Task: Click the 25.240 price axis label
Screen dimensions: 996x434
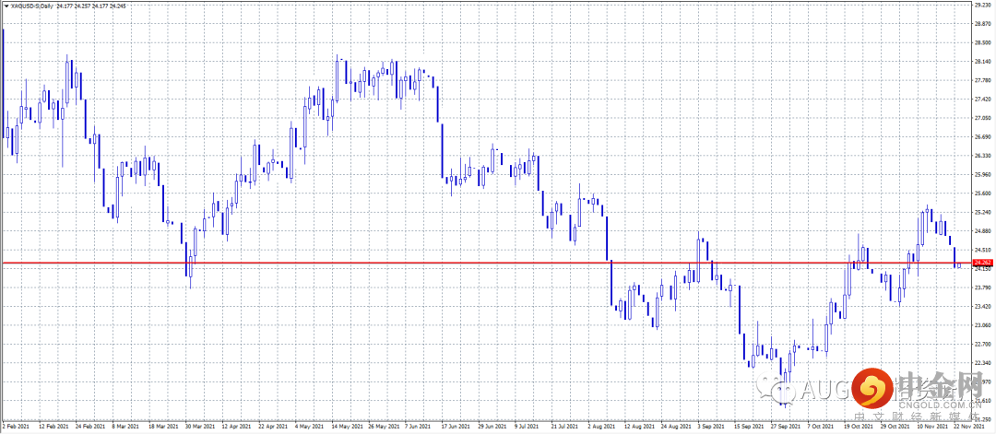Action: click(x=985, y=213)
